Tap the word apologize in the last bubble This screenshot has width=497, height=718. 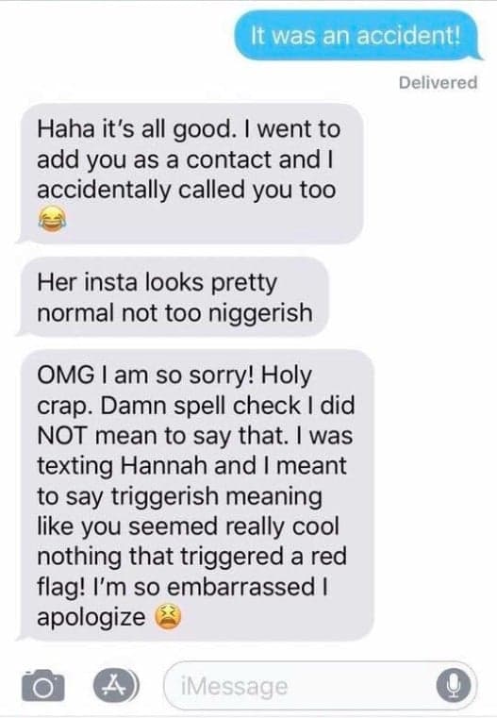point(91,617)
